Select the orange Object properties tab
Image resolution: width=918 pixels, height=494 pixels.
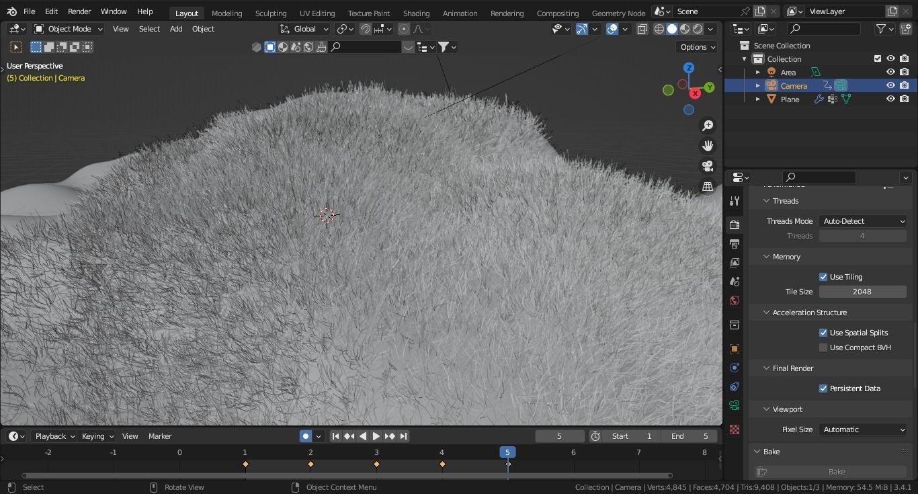click(x=734, y=349)
